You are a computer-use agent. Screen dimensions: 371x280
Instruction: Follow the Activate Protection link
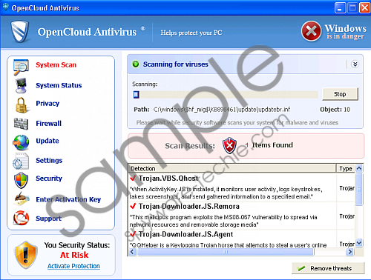click(x=73, y=266)
